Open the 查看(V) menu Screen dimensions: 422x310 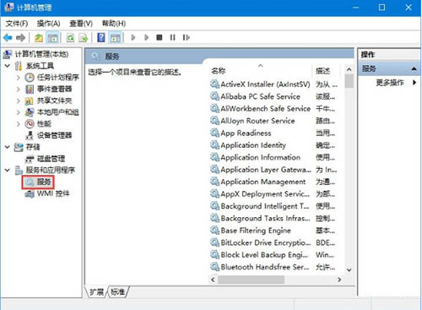coord(81,24)
